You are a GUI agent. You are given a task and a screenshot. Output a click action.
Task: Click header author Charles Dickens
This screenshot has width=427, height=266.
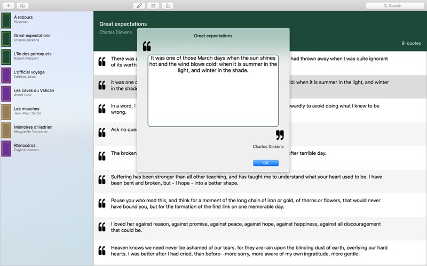(115, 32)
